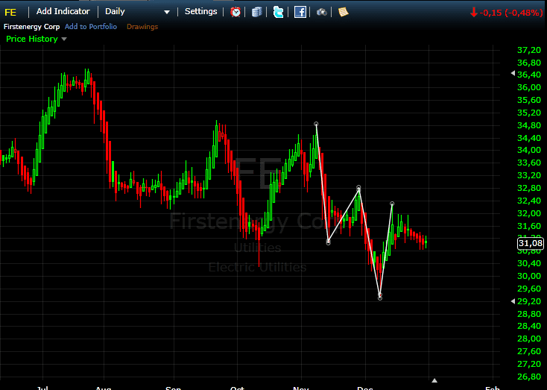Select the drawing handle at the mid-December peak

pyautogui.click(x=392, y=204)
